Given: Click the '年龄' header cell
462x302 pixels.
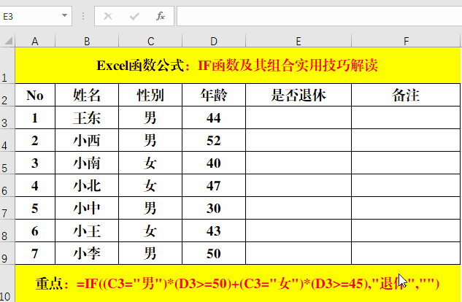Looking at the screenshot, I should coord(214,95).
